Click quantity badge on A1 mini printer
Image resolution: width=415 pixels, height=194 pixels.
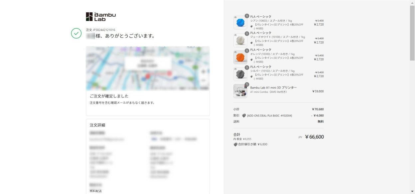point(247,84)
